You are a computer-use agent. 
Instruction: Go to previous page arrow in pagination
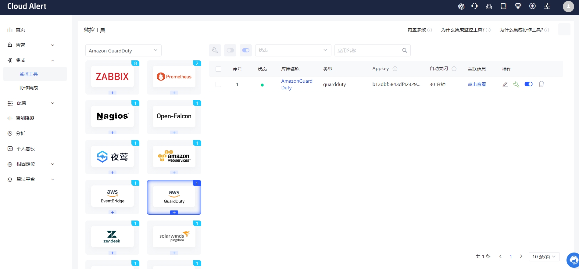click(x=500, y=256)
